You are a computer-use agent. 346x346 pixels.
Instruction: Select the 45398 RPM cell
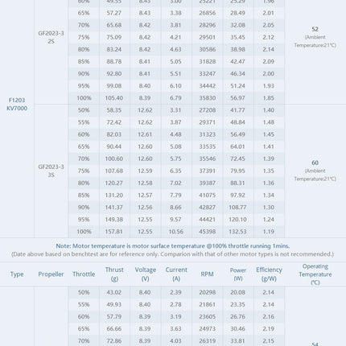coord(208,232)
